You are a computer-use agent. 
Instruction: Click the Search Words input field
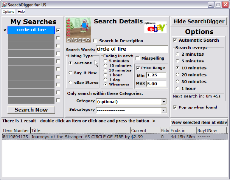(132, 49)
